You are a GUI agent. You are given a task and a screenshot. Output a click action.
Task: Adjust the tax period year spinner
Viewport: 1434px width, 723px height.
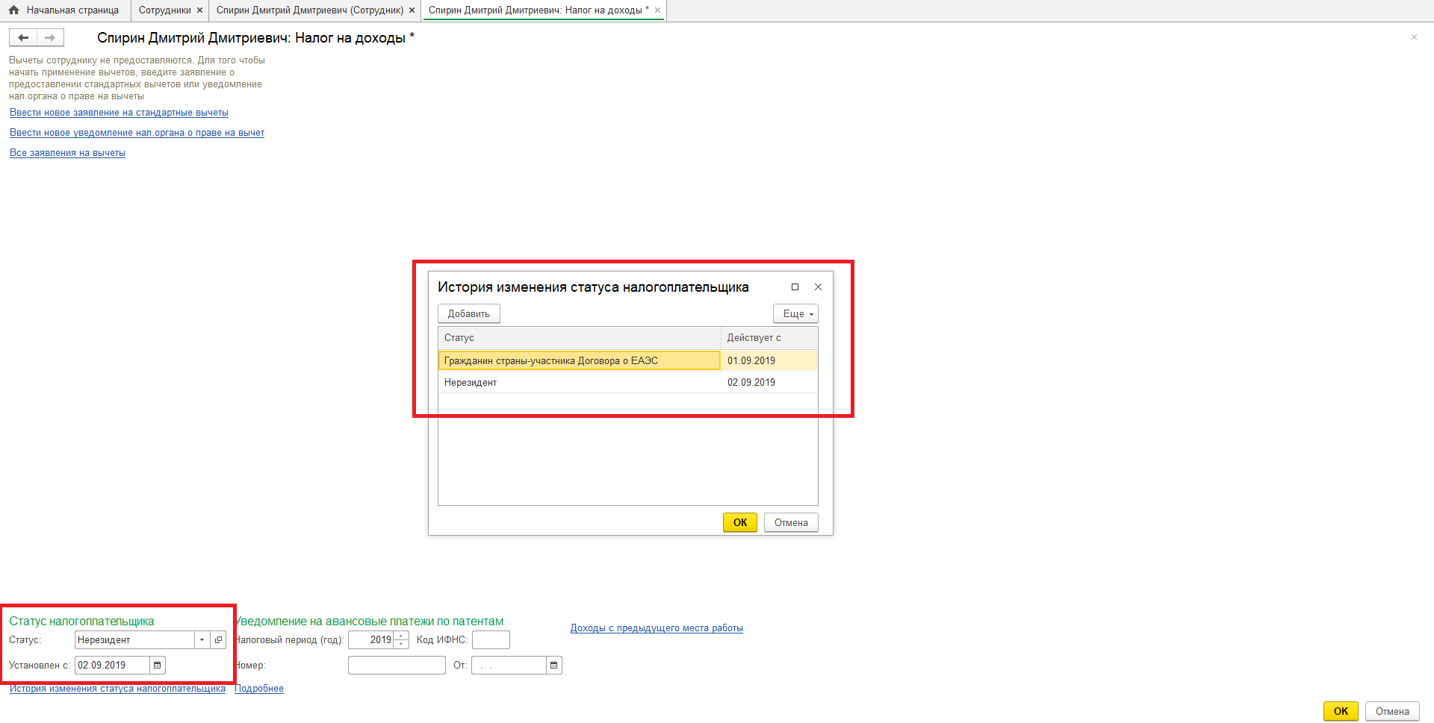(x=402, y=639)
